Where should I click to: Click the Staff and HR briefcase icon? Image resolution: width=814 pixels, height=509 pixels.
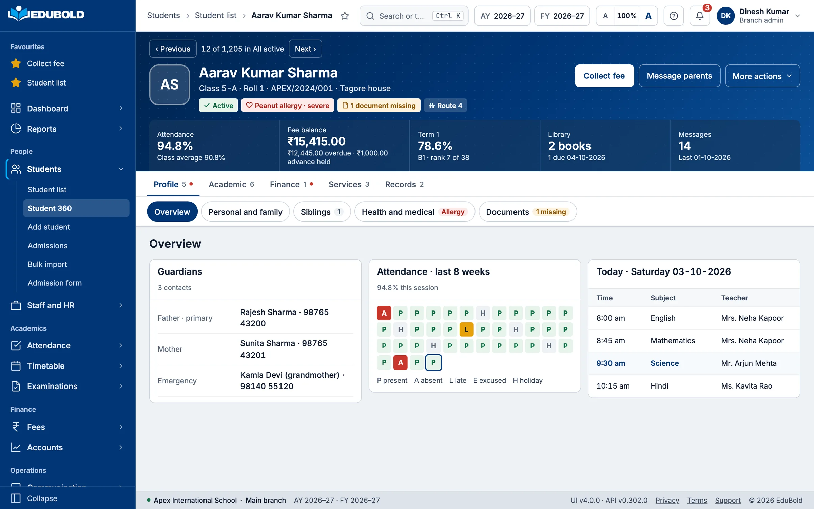(16, 305)
